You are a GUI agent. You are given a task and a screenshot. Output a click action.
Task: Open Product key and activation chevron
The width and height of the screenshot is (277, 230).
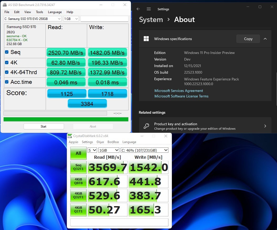265,126
